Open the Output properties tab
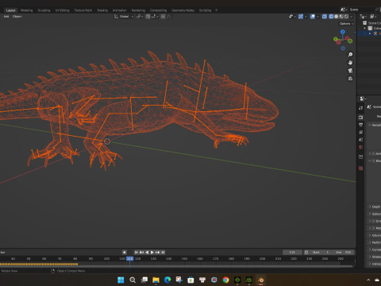 coord(361,125)
